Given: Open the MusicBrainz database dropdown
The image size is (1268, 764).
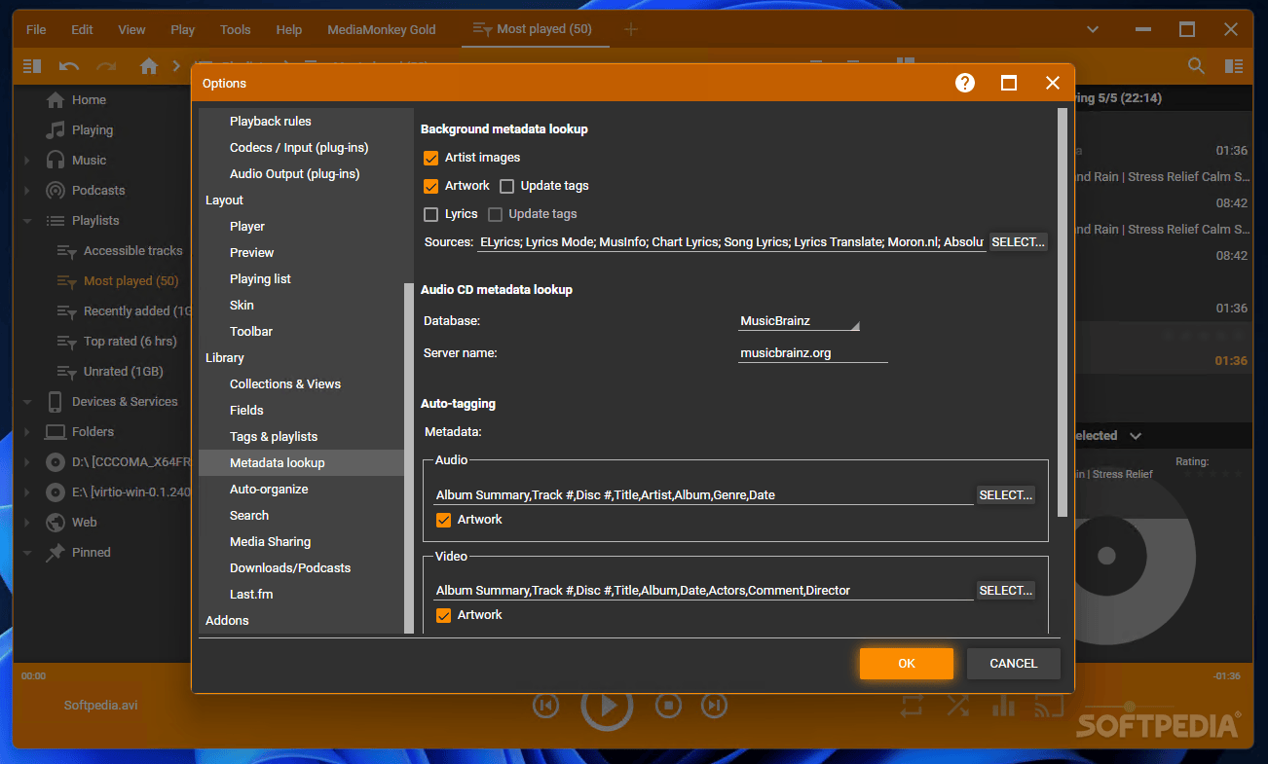Looking at the screenshot, I should (x=799, y=321).
